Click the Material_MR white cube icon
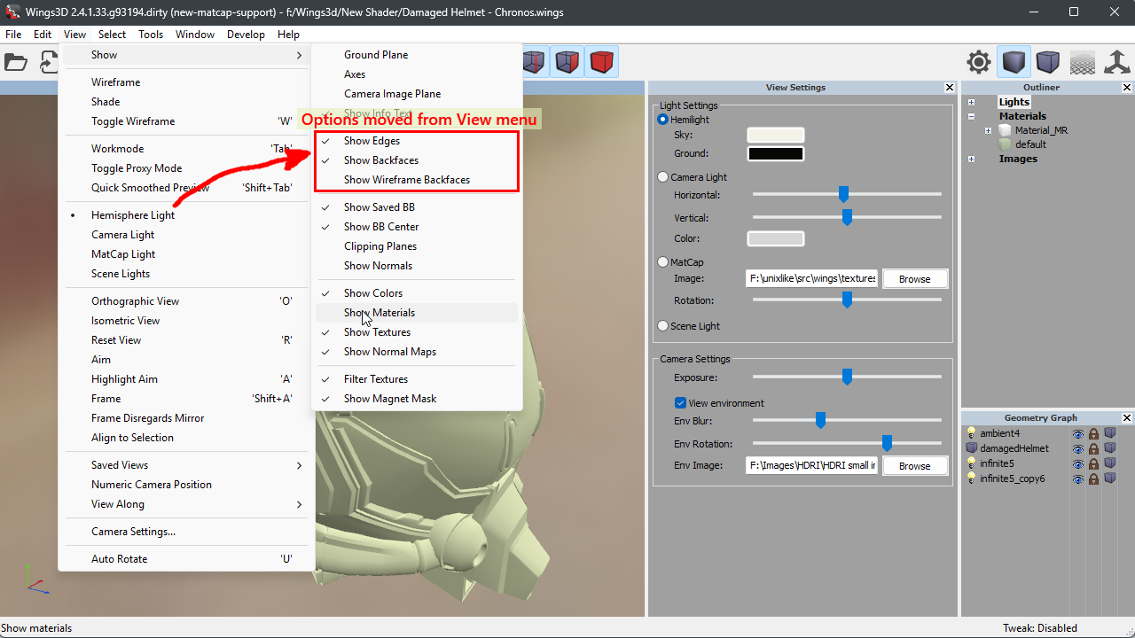 coord(1005,130)
